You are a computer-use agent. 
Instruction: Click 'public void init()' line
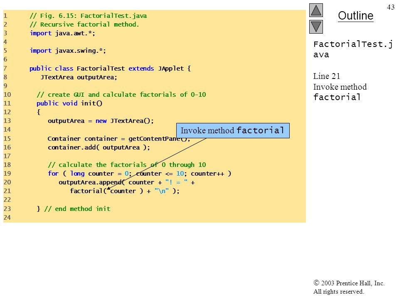69,103
